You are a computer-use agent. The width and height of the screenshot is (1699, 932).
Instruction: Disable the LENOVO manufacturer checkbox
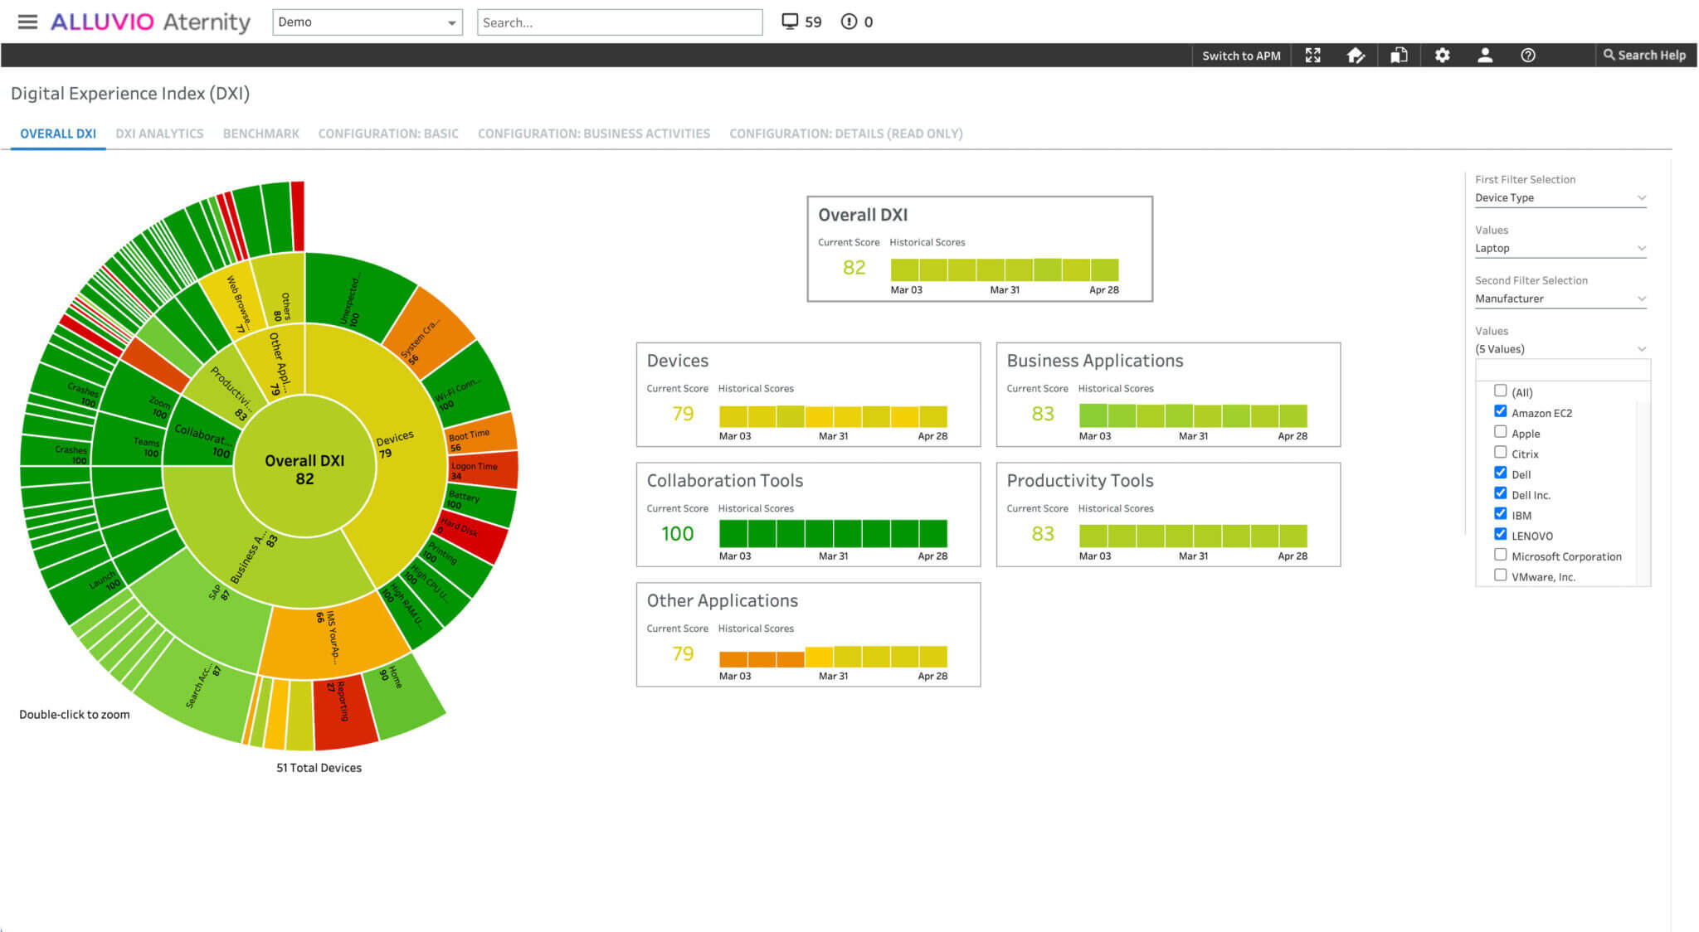[1500, 534]
